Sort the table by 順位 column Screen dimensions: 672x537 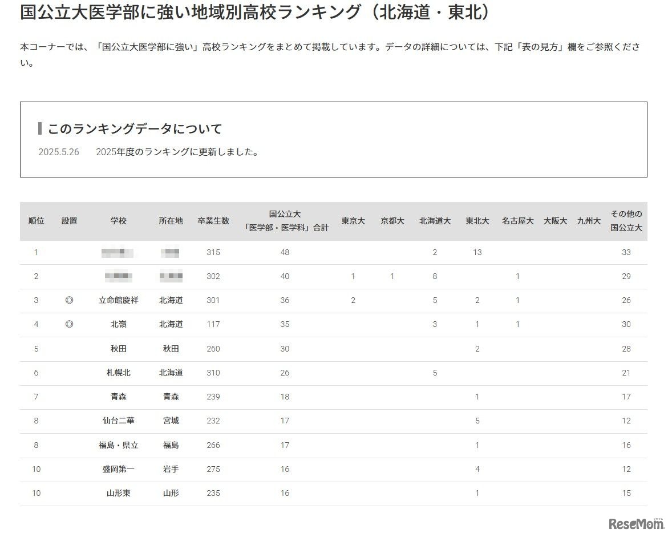click(36, 221)
